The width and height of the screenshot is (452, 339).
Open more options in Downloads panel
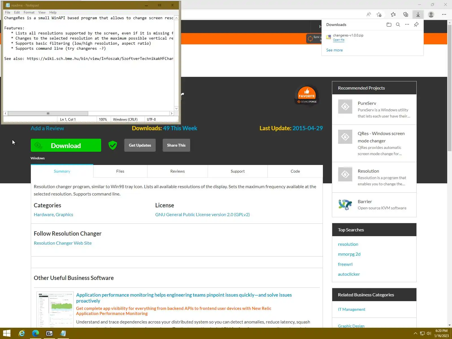(x=407, y=25)
